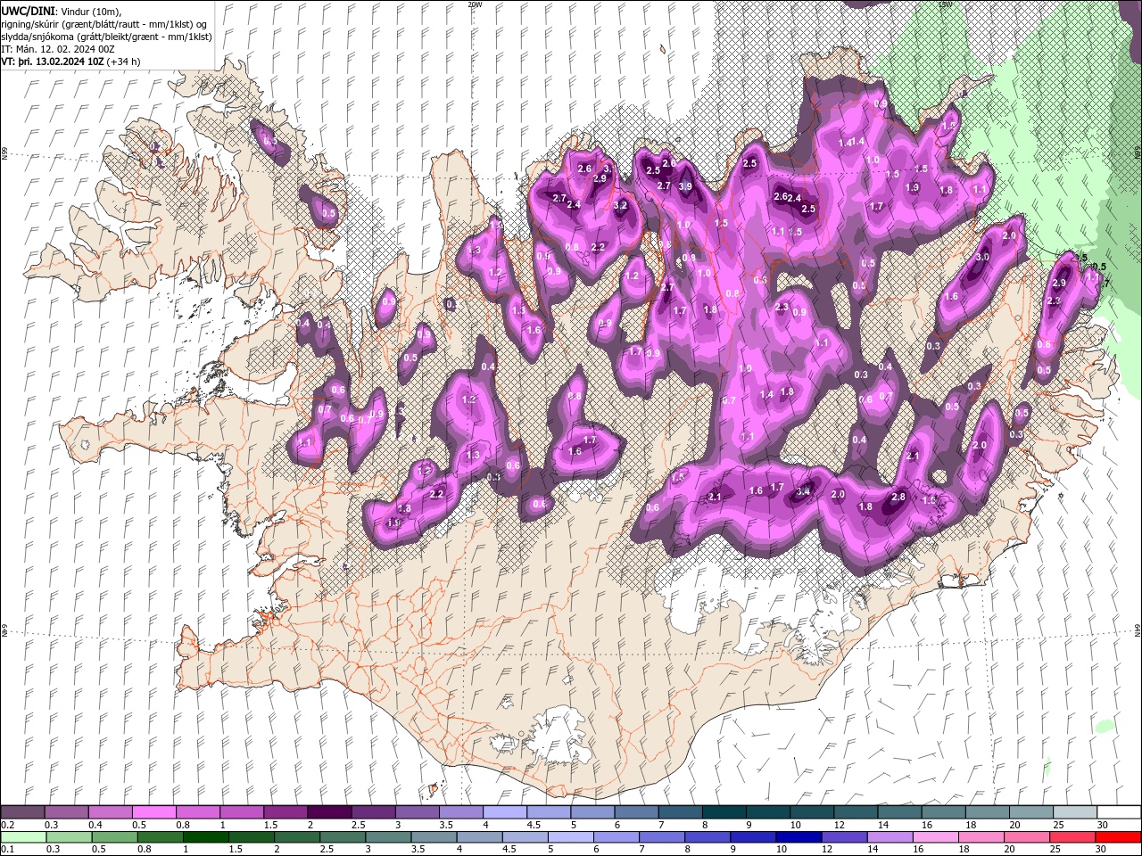
Task: Click the palest green 0.1 swatch in rain legend
Action: point(23,836)
